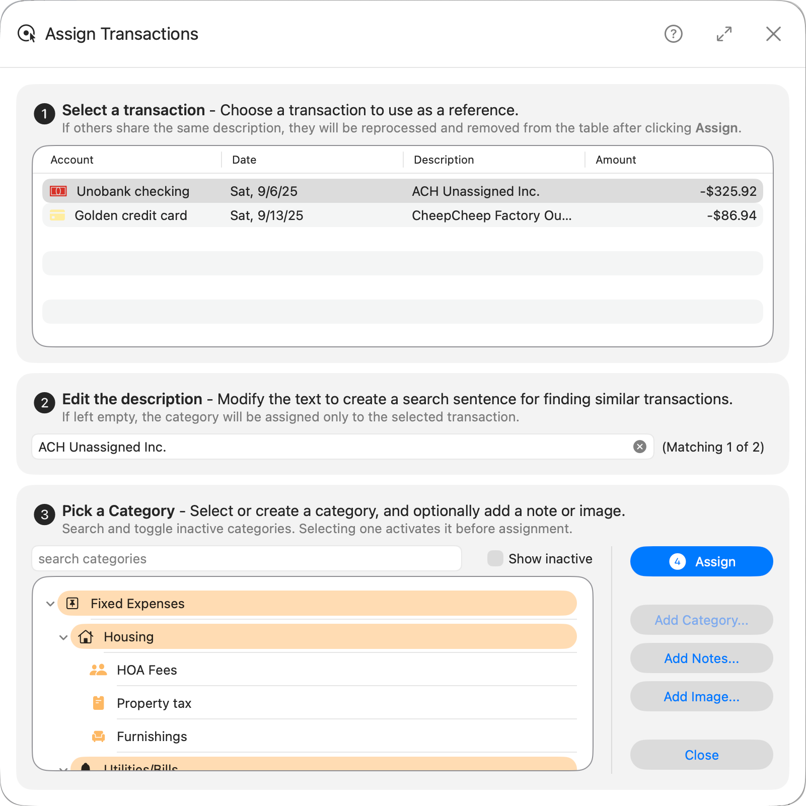Click the Golden credit card account icon
The width and height of the screenshot is (806, 806).
(57, 215)
